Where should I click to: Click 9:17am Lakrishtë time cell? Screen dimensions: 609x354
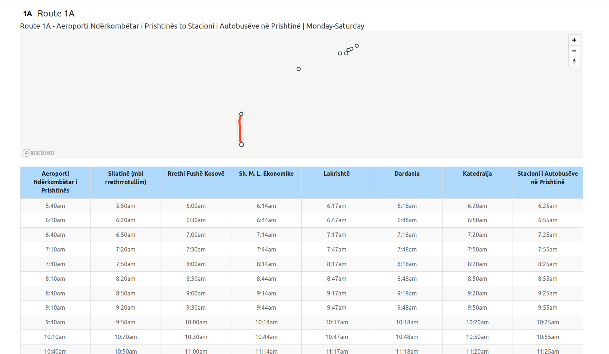pyautogui.click(x=337, y=293)
